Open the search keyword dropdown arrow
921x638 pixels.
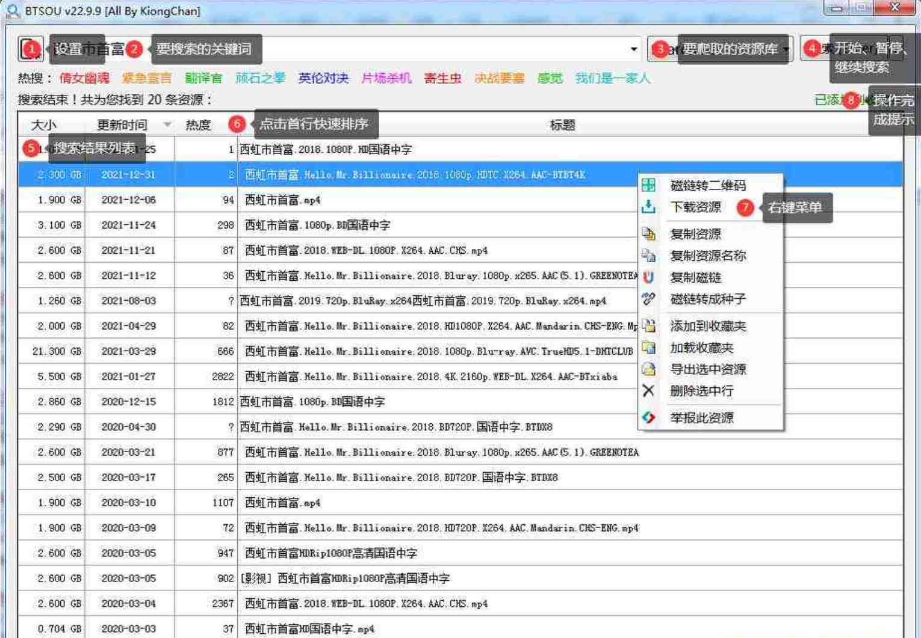click(x=634, y=49)
